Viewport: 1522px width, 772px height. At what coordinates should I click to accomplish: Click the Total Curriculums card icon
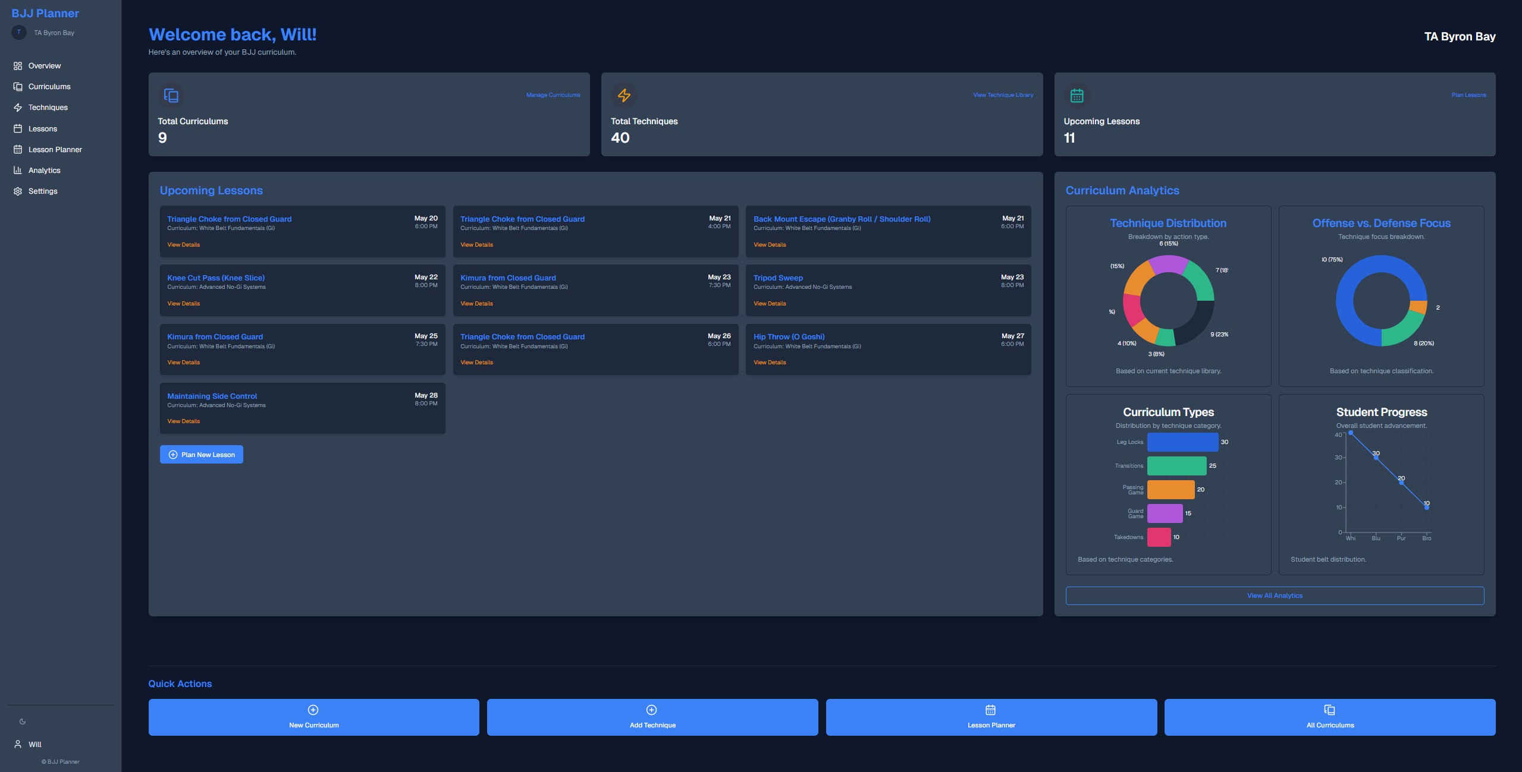[171, 95]
